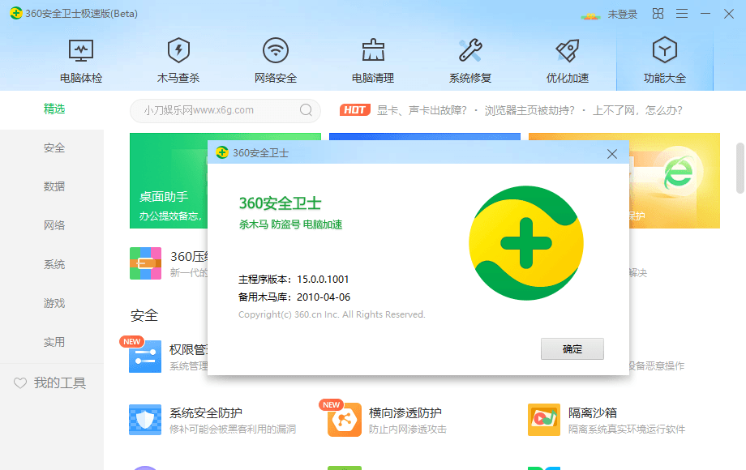Click the 电脑清理 broom icon

[373, 51]
